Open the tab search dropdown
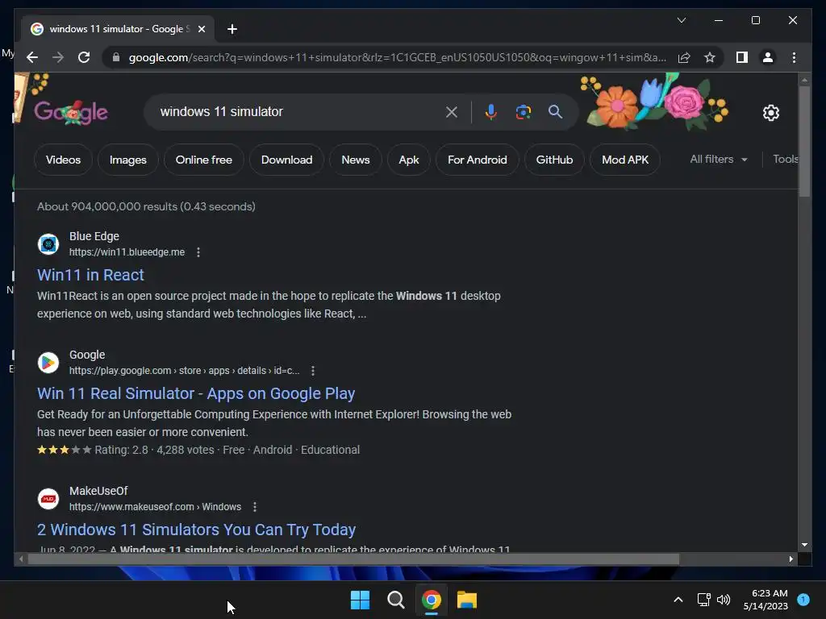This screenshot has height=619, width=826. [681, 20]
